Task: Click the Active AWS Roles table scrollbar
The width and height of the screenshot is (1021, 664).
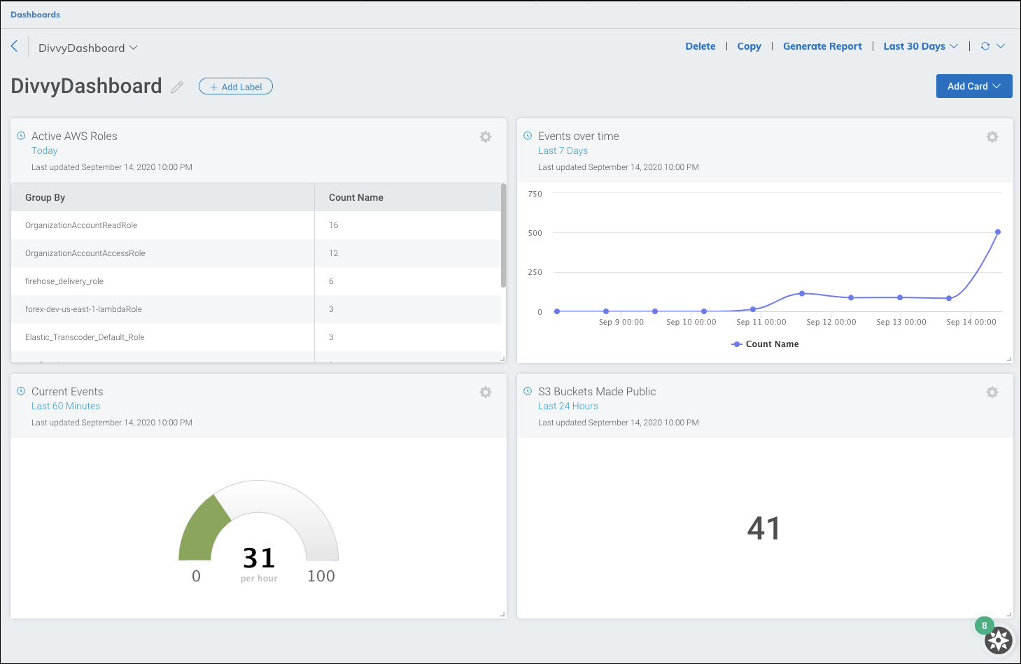Action: (x=503, y=235)
